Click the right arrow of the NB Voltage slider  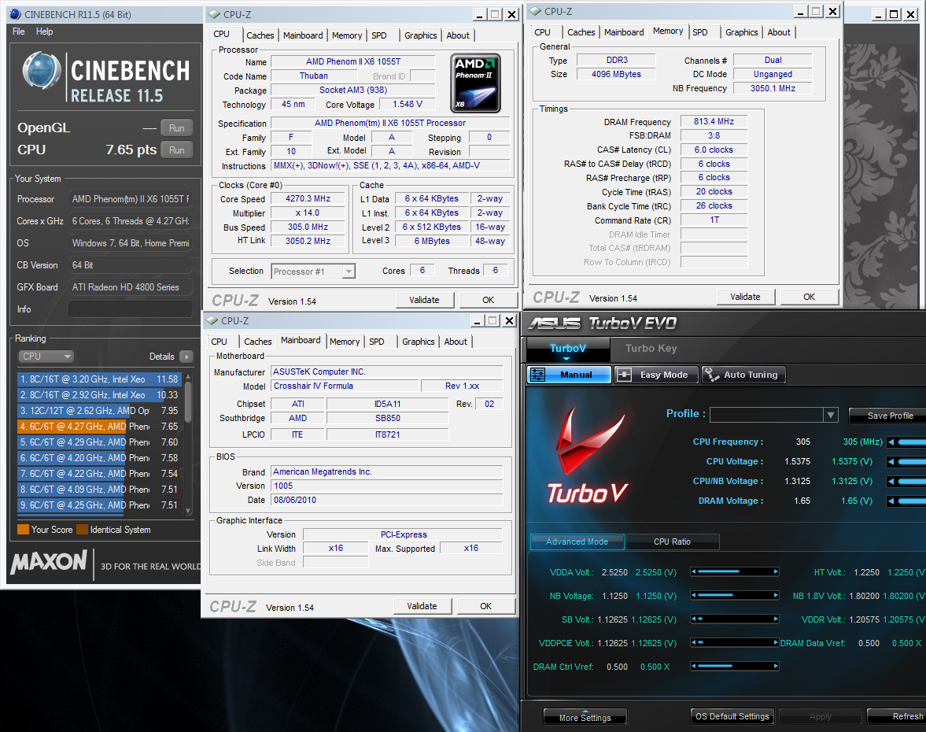click(x=776, y=596)
